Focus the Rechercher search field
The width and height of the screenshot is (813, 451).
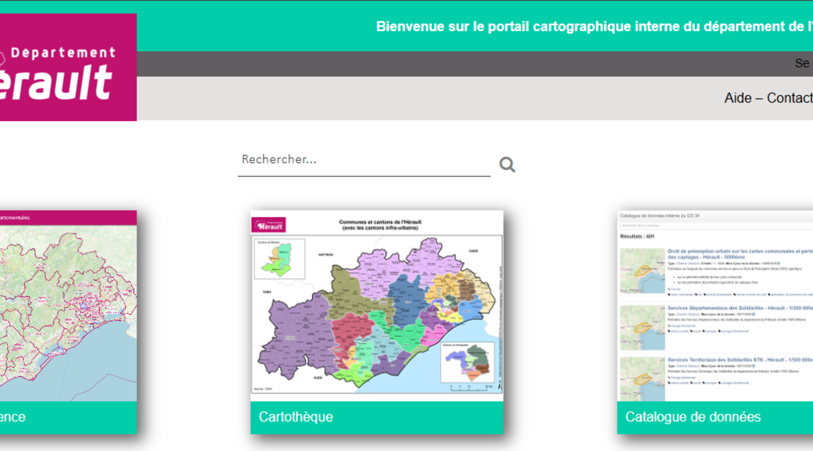(364, 160)
